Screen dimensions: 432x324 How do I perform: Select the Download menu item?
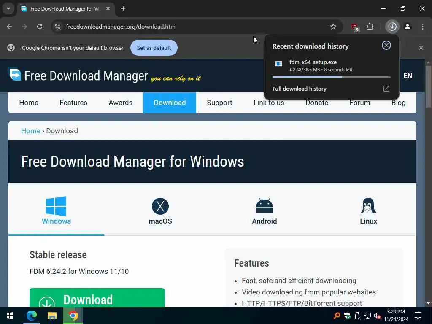click(x=170, y=103)
